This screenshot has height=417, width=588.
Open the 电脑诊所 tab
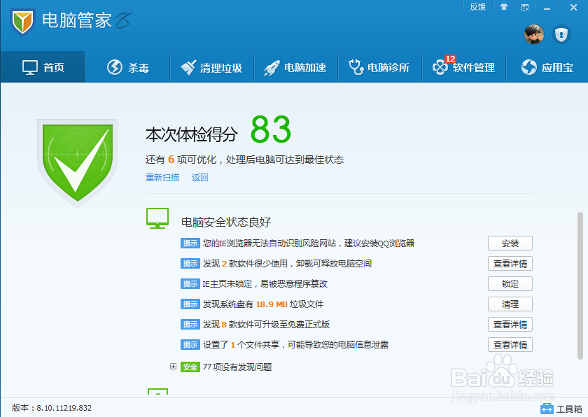click(379, 67)
